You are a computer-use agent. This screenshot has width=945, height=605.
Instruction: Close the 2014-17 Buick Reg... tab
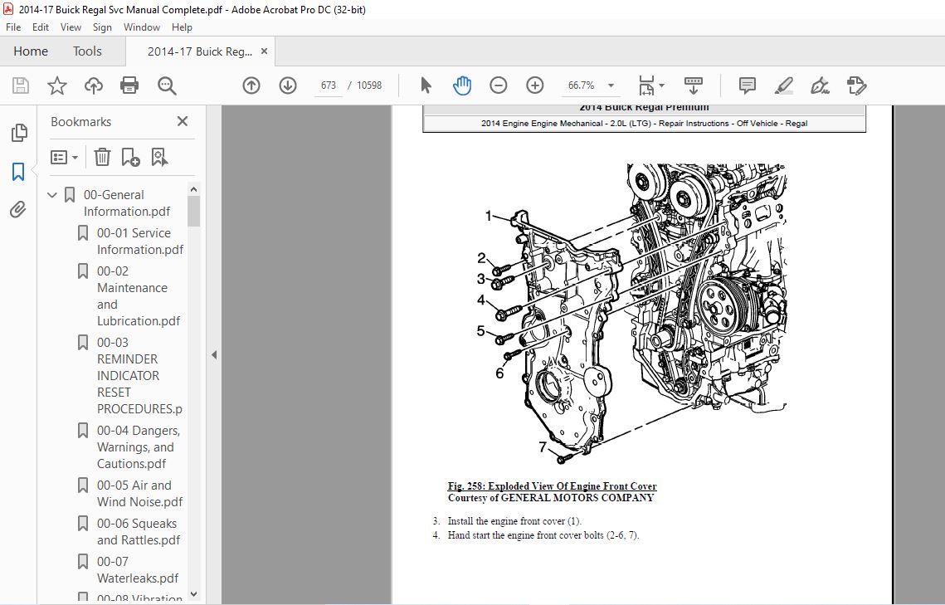(264, 51)
